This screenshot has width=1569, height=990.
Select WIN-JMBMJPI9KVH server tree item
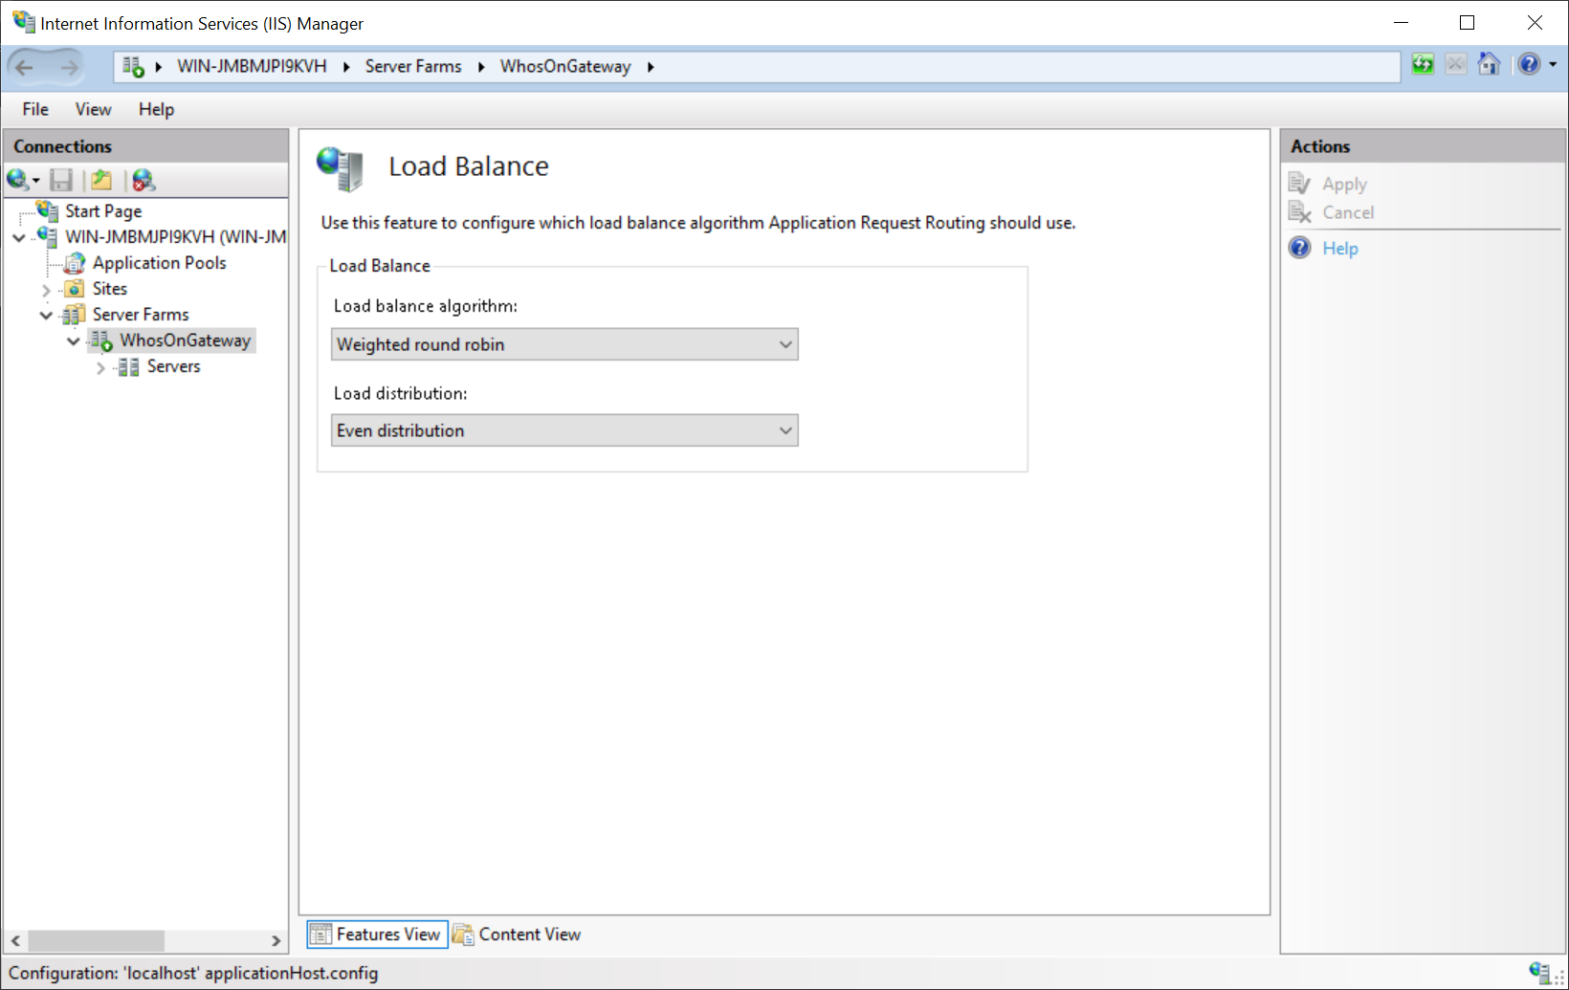tap(175, 236)
